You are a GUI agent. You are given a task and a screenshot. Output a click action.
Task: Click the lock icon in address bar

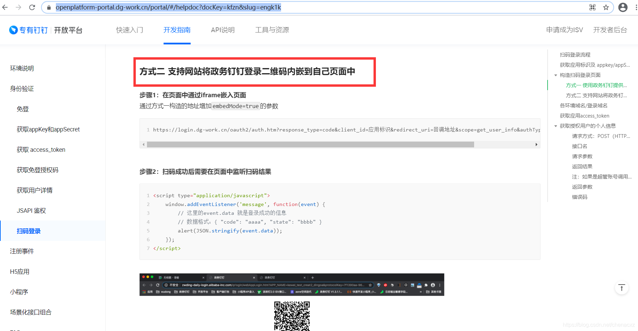49,7
